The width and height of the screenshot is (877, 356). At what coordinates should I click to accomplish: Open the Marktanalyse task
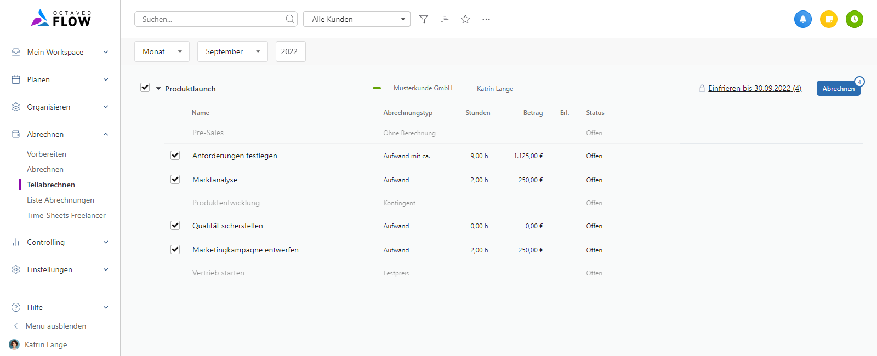click(x=215, y=180)
